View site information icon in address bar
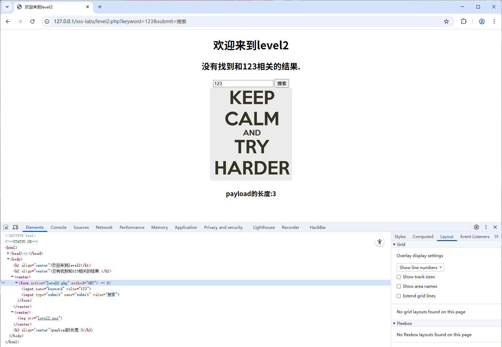Image resolution: width=502 pixels, height=347 pixels. click(x=47, y=21)
